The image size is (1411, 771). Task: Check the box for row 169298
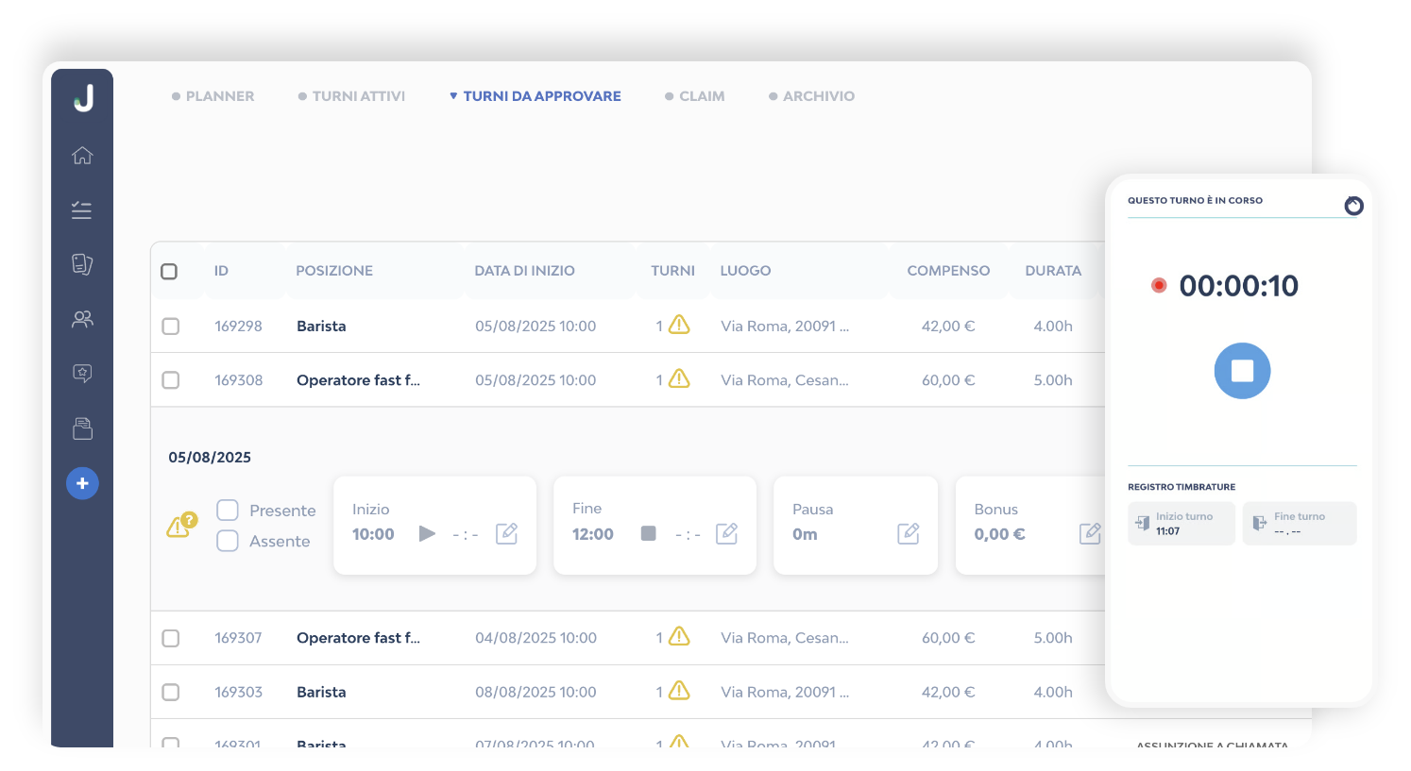pyautogui.click(x=171, y=327)
